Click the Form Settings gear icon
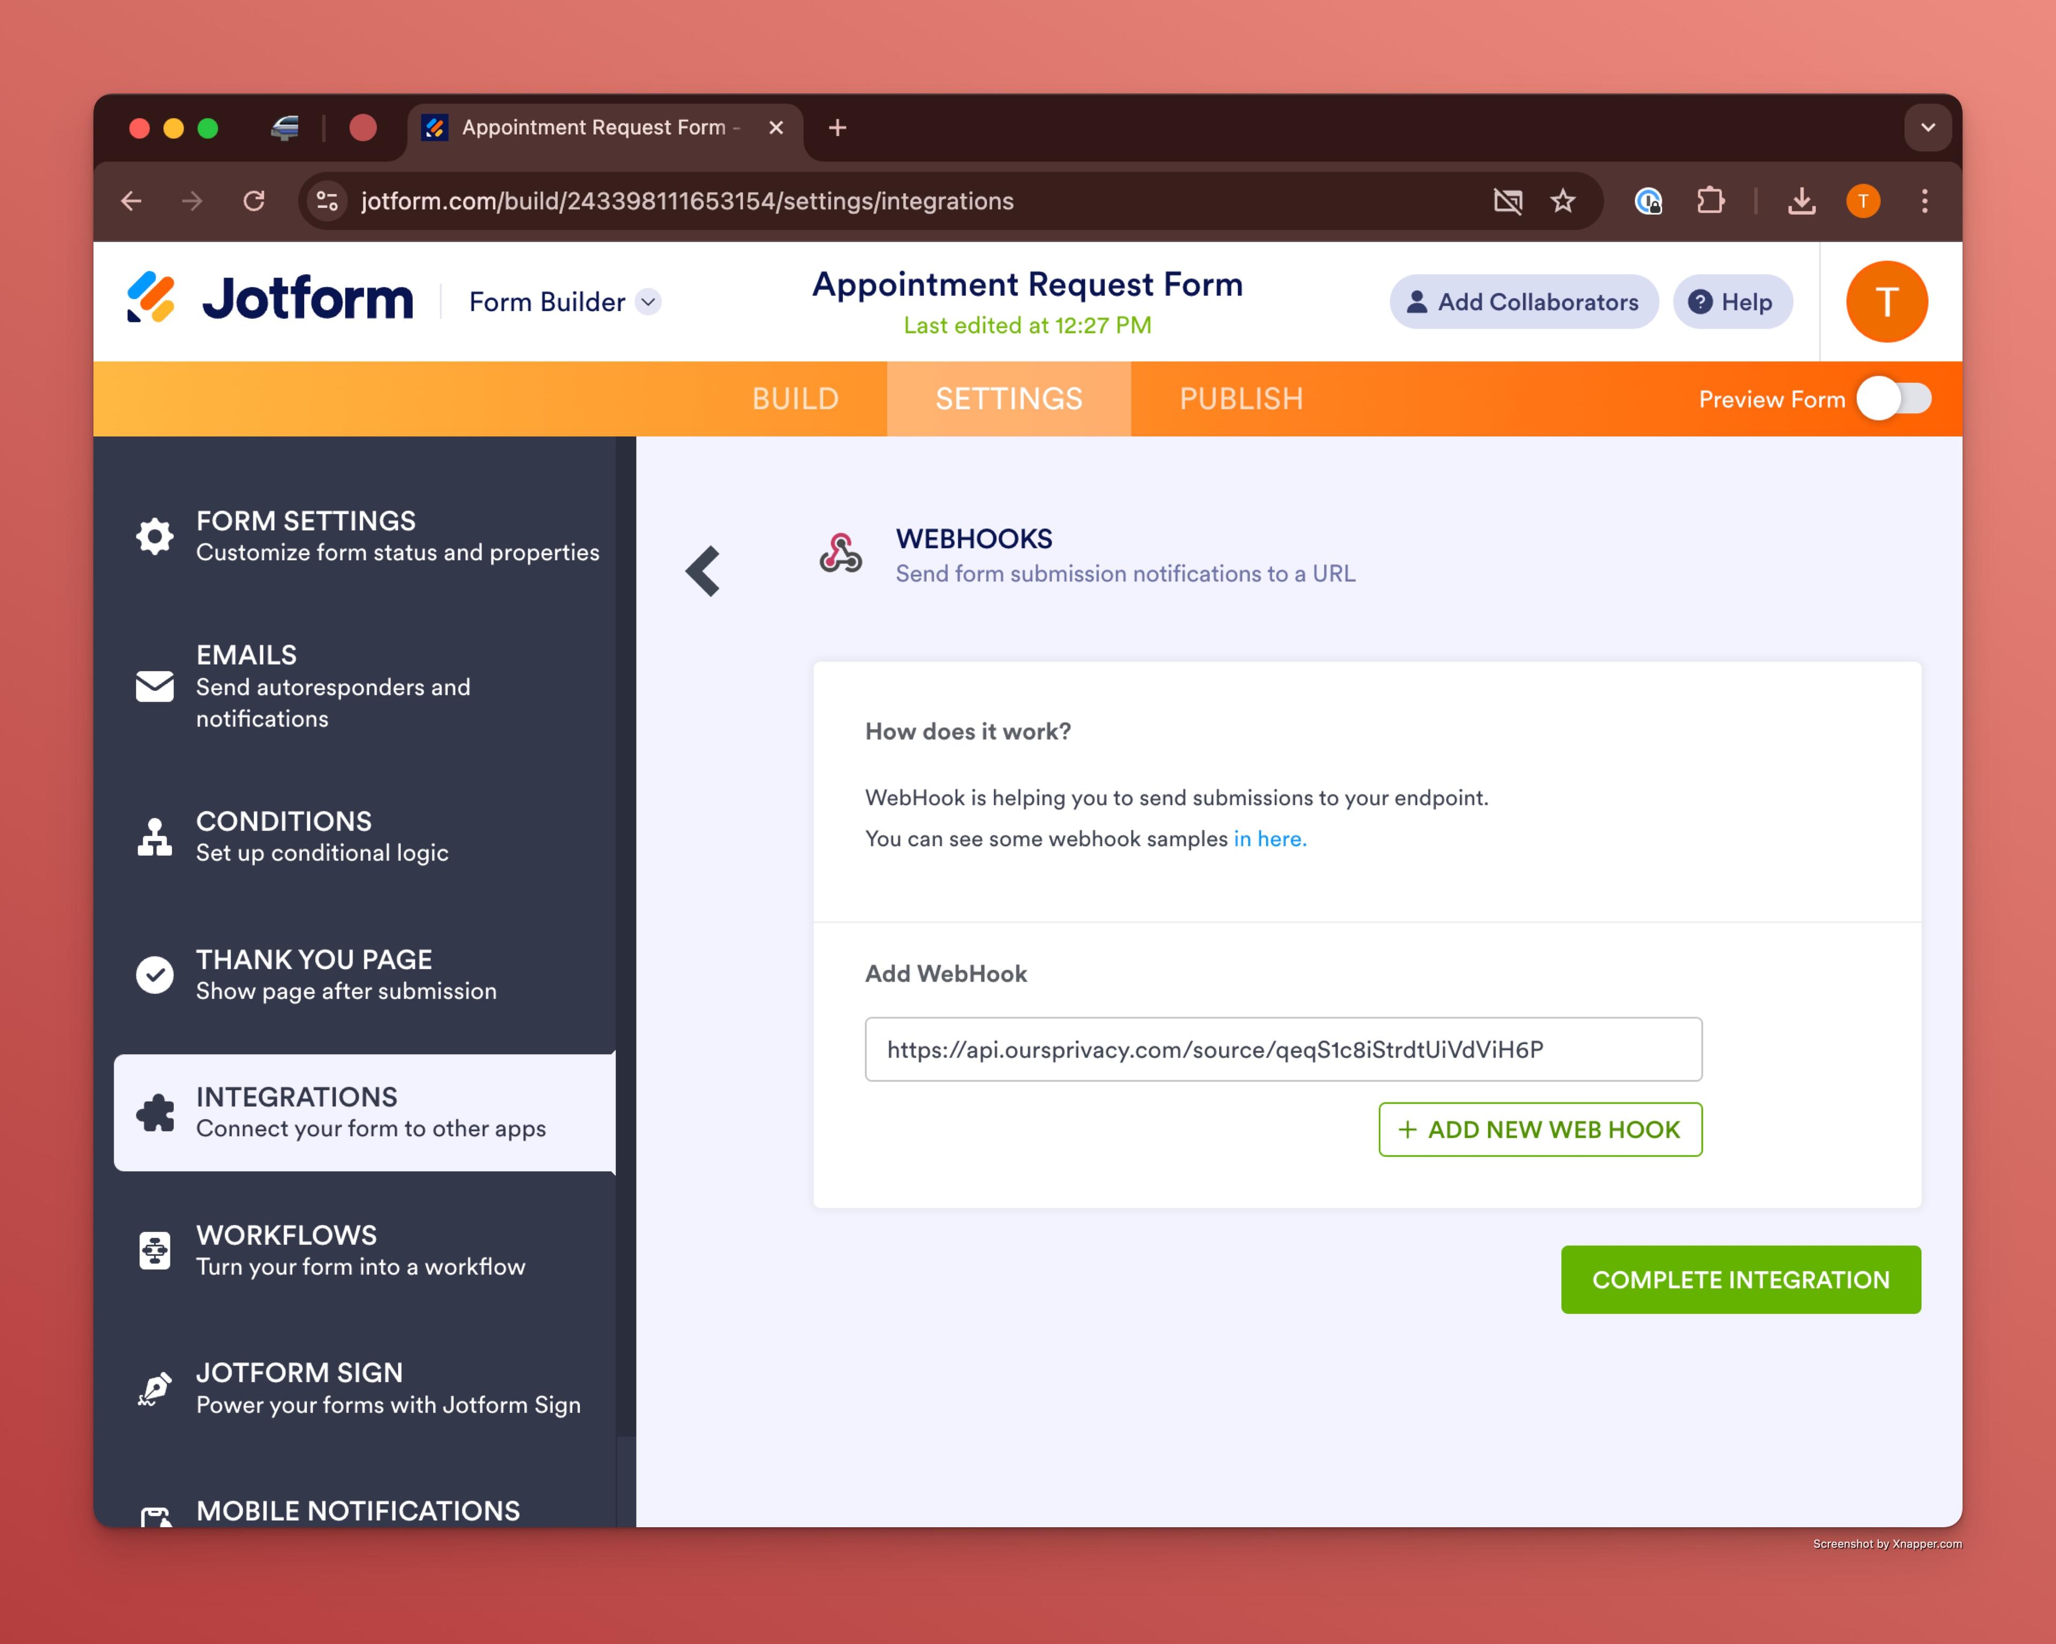Viewport: 2056px width, 1644px height. click(x=155, y=536)
